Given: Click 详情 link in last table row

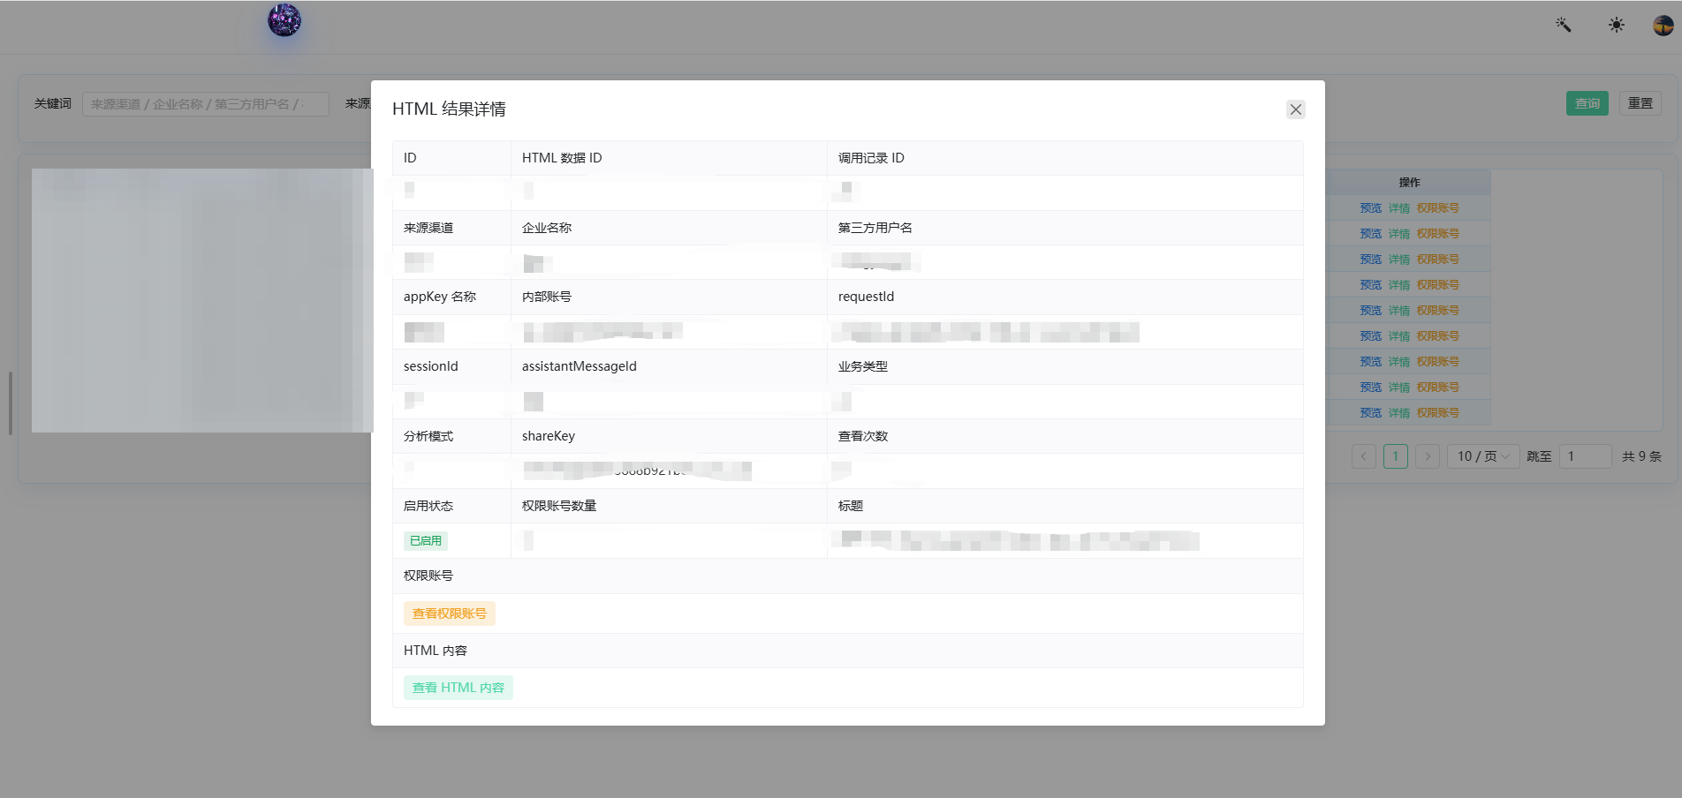Looking at the screenshot, I should click(x=1399, y=413).
